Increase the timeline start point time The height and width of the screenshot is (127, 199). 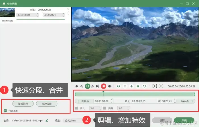pos(111,100)
